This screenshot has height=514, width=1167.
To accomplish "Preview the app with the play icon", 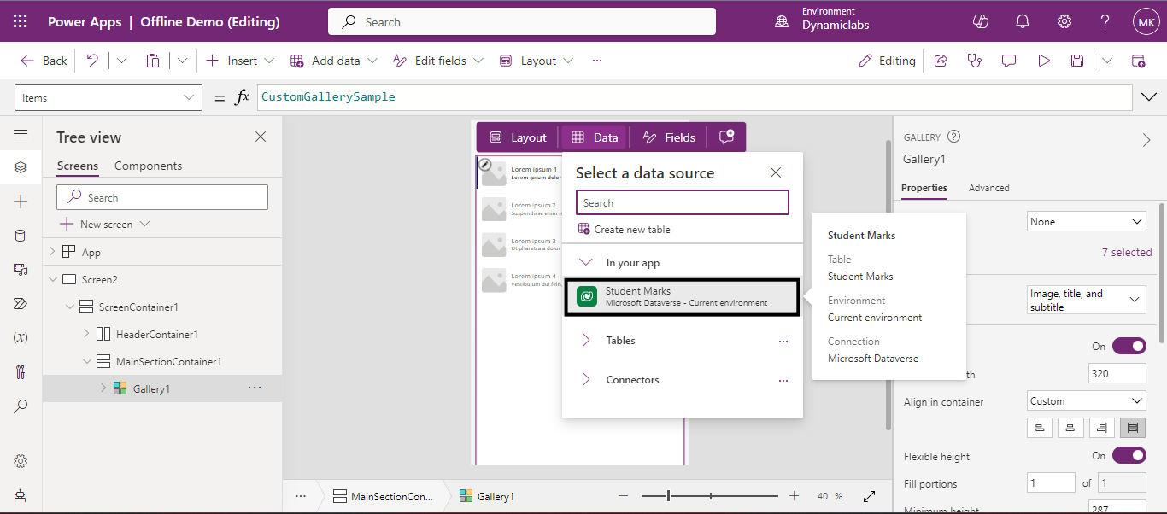I will pos(1043,61).
